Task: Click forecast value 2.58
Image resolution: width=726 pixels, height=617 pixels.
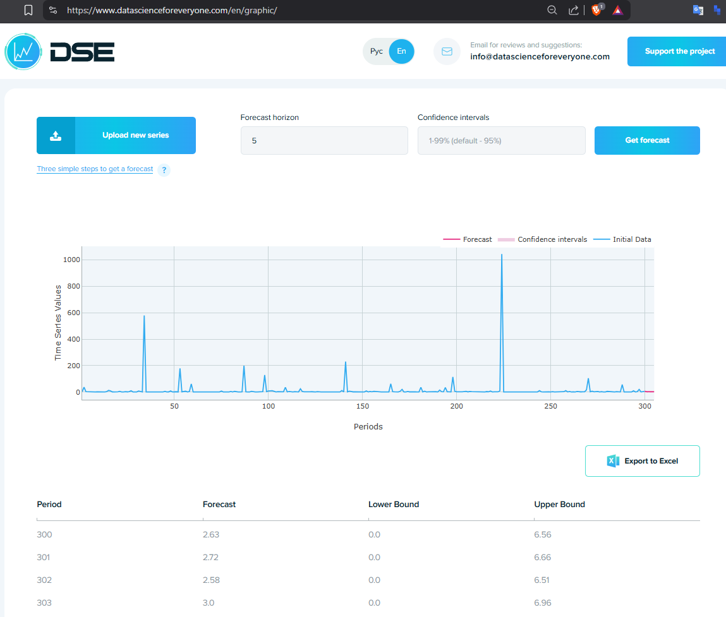Action: point(211,580)
